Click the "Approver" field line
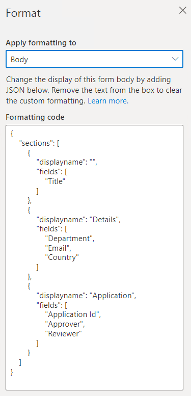 pyautogui.click(x=64, y=324)
